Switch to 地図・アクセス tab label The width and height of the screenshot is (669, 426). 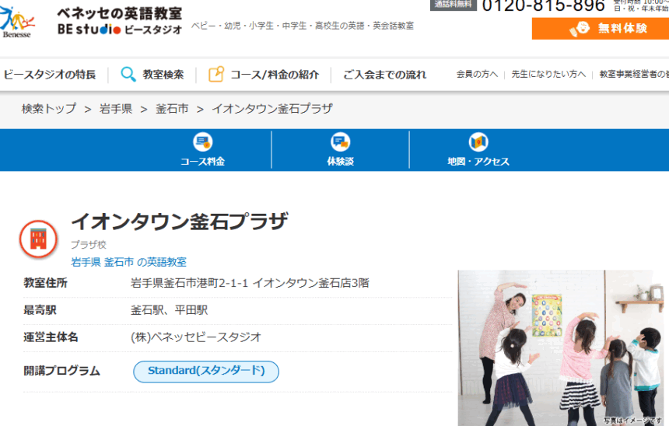[478, 161]
